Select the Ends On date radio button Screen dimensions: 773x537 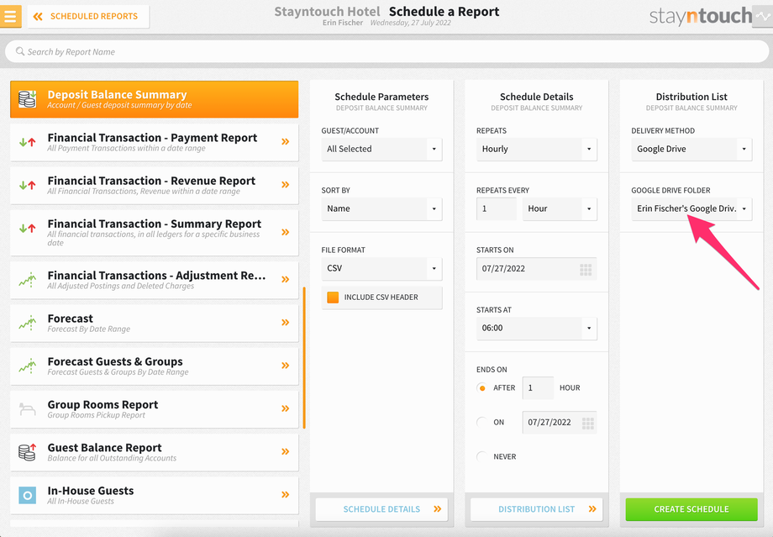point(482,423)
